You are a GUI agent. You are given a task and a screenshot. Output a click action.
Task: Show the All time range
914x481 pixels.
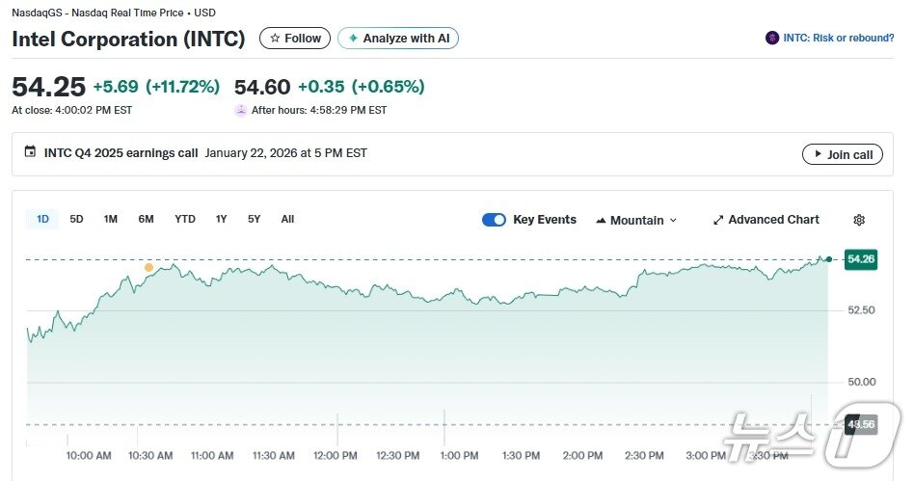[287, 219]
